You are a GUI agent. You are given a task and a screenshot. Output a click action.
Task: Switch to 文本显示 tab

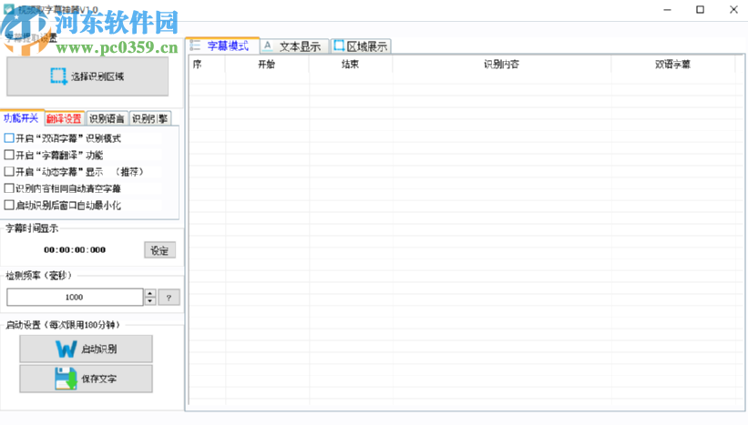point(294,46)
